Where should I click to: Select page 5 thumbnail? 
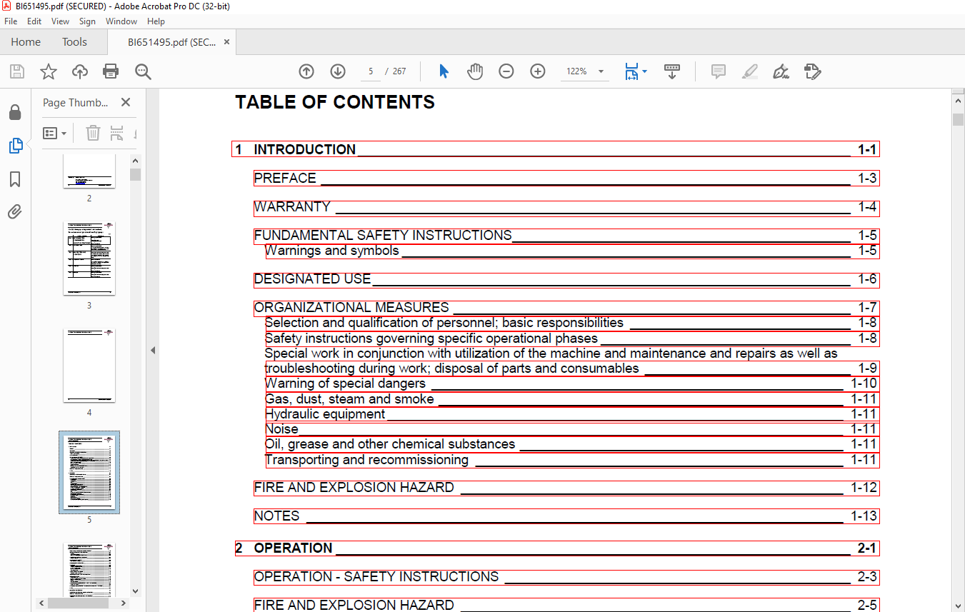(x=89, y=472)
